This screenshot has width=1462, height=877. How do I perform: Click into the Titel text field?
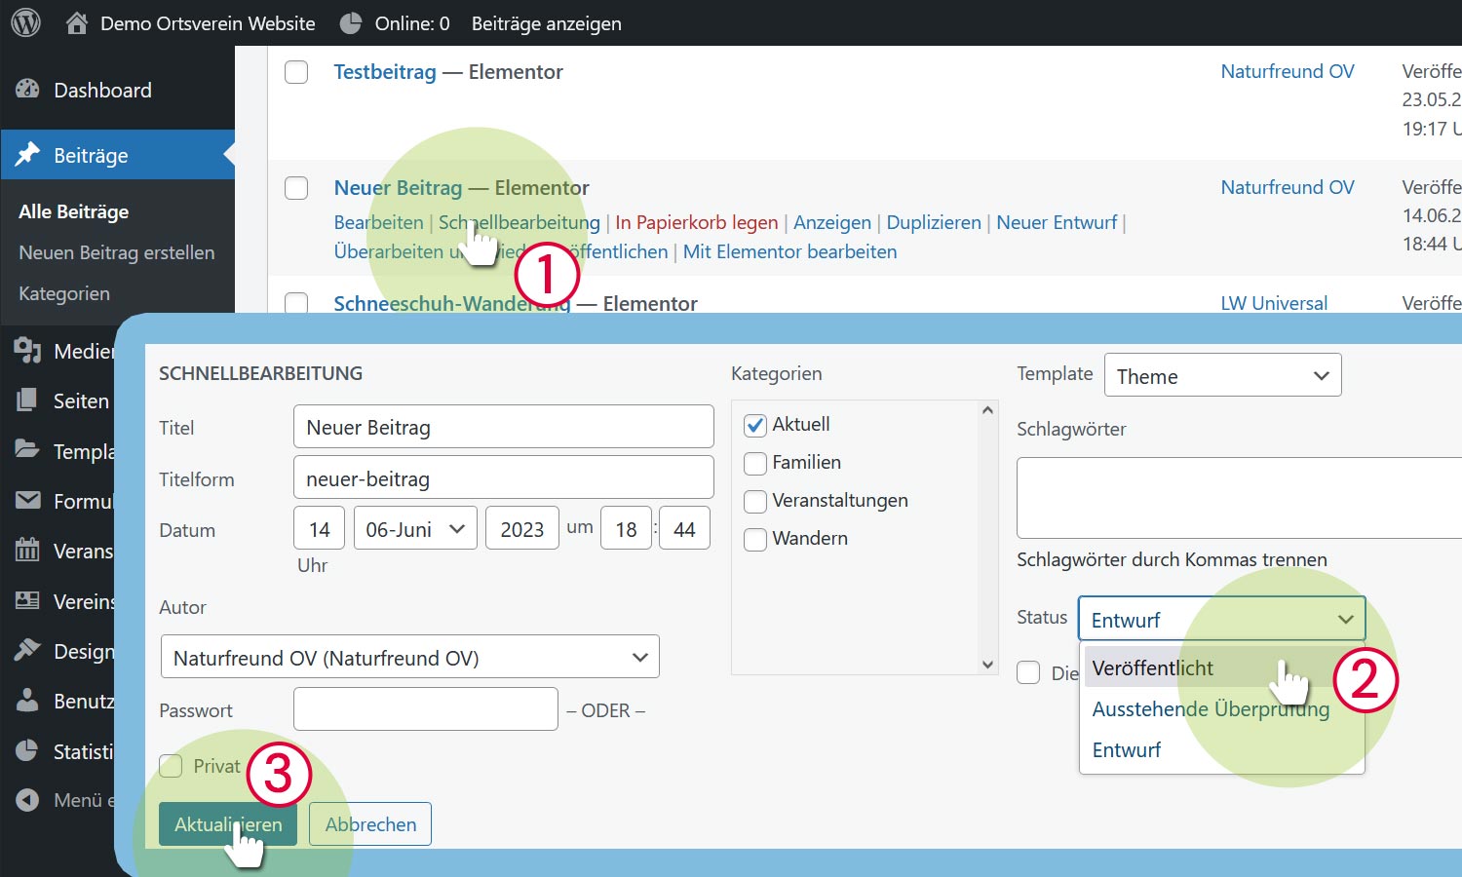tap(503, 428)
